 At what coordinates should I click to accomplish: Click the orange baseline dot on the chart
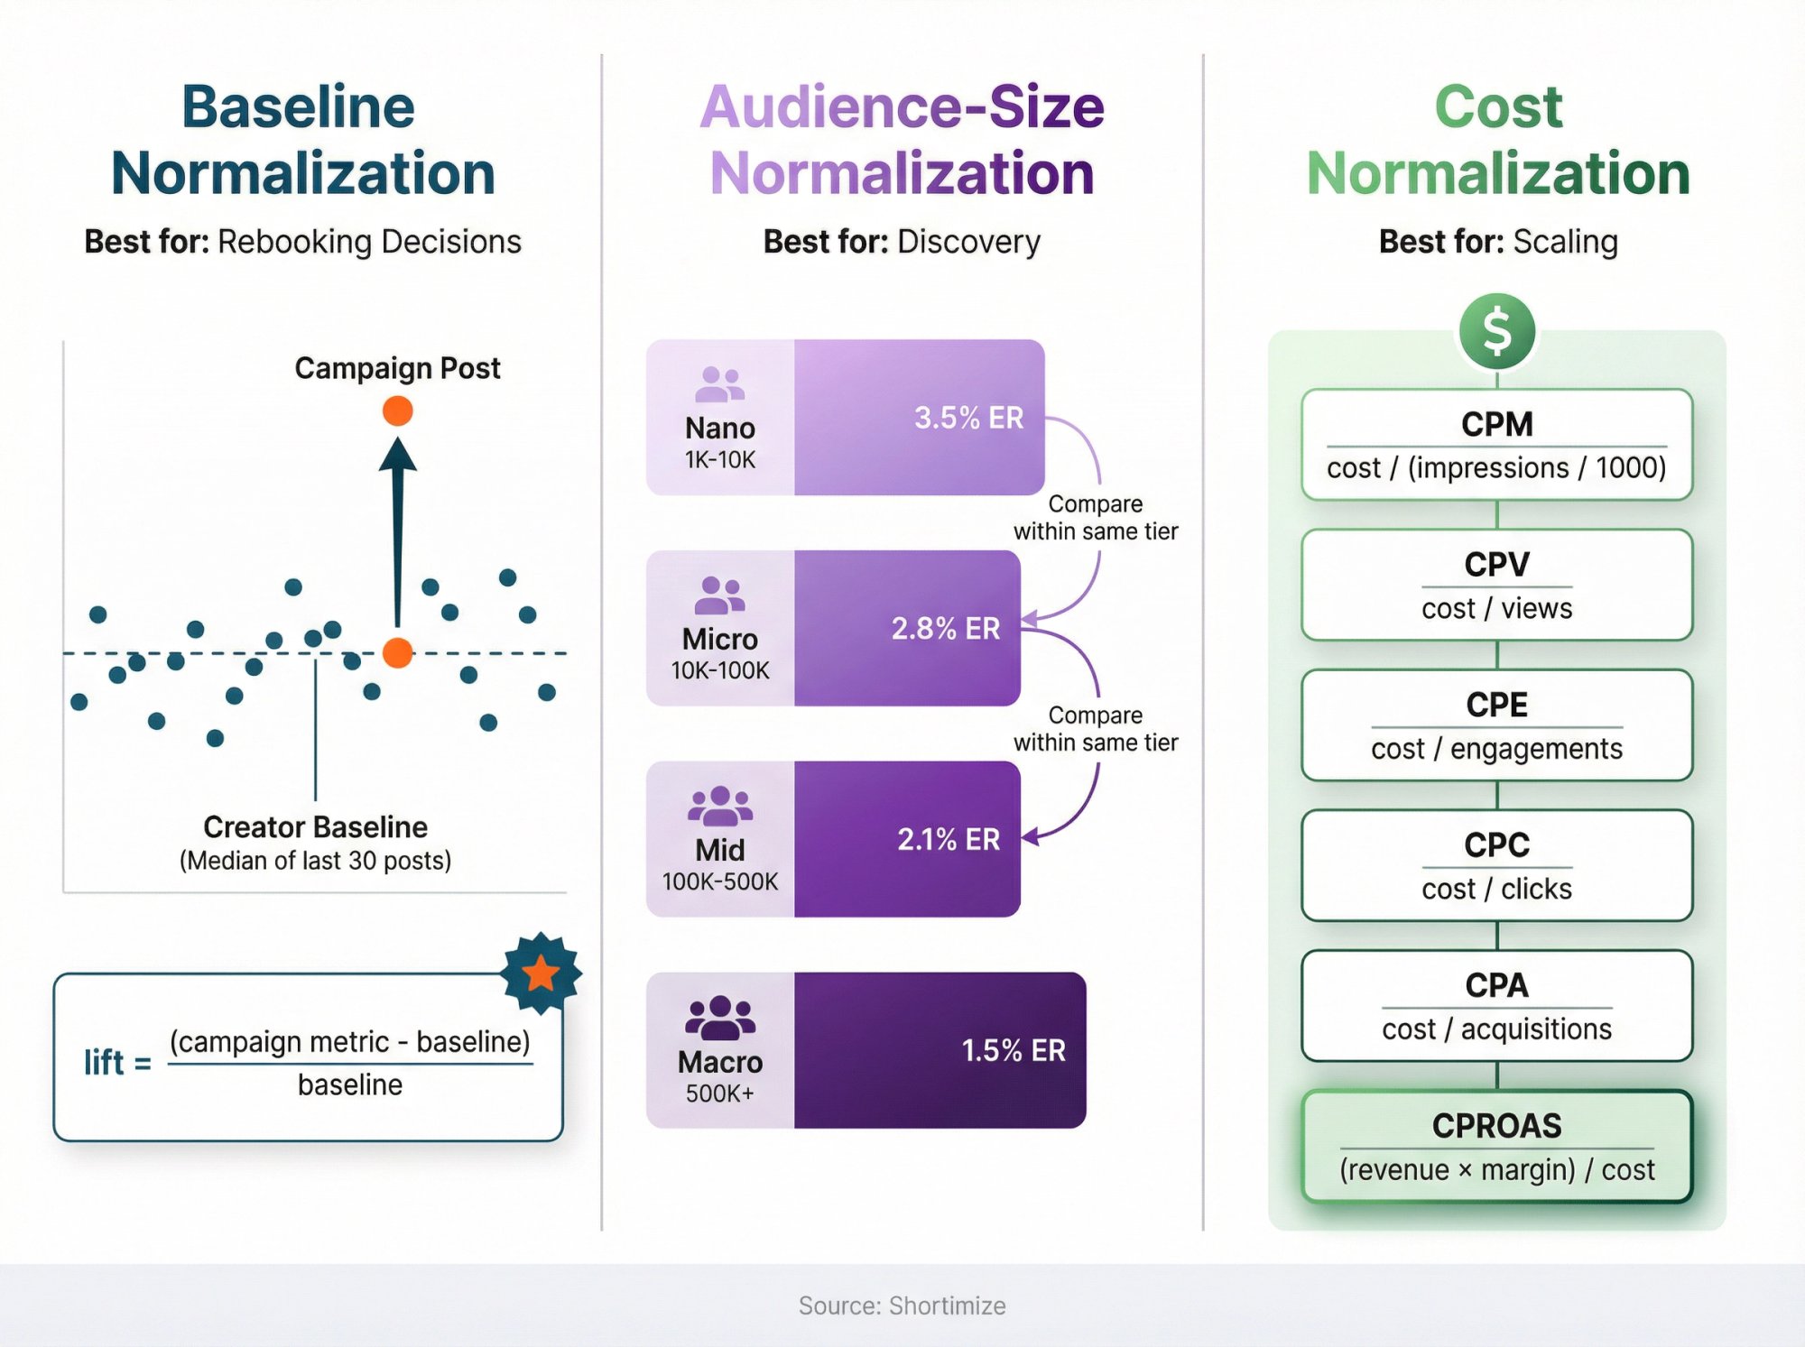click(395, 650)
